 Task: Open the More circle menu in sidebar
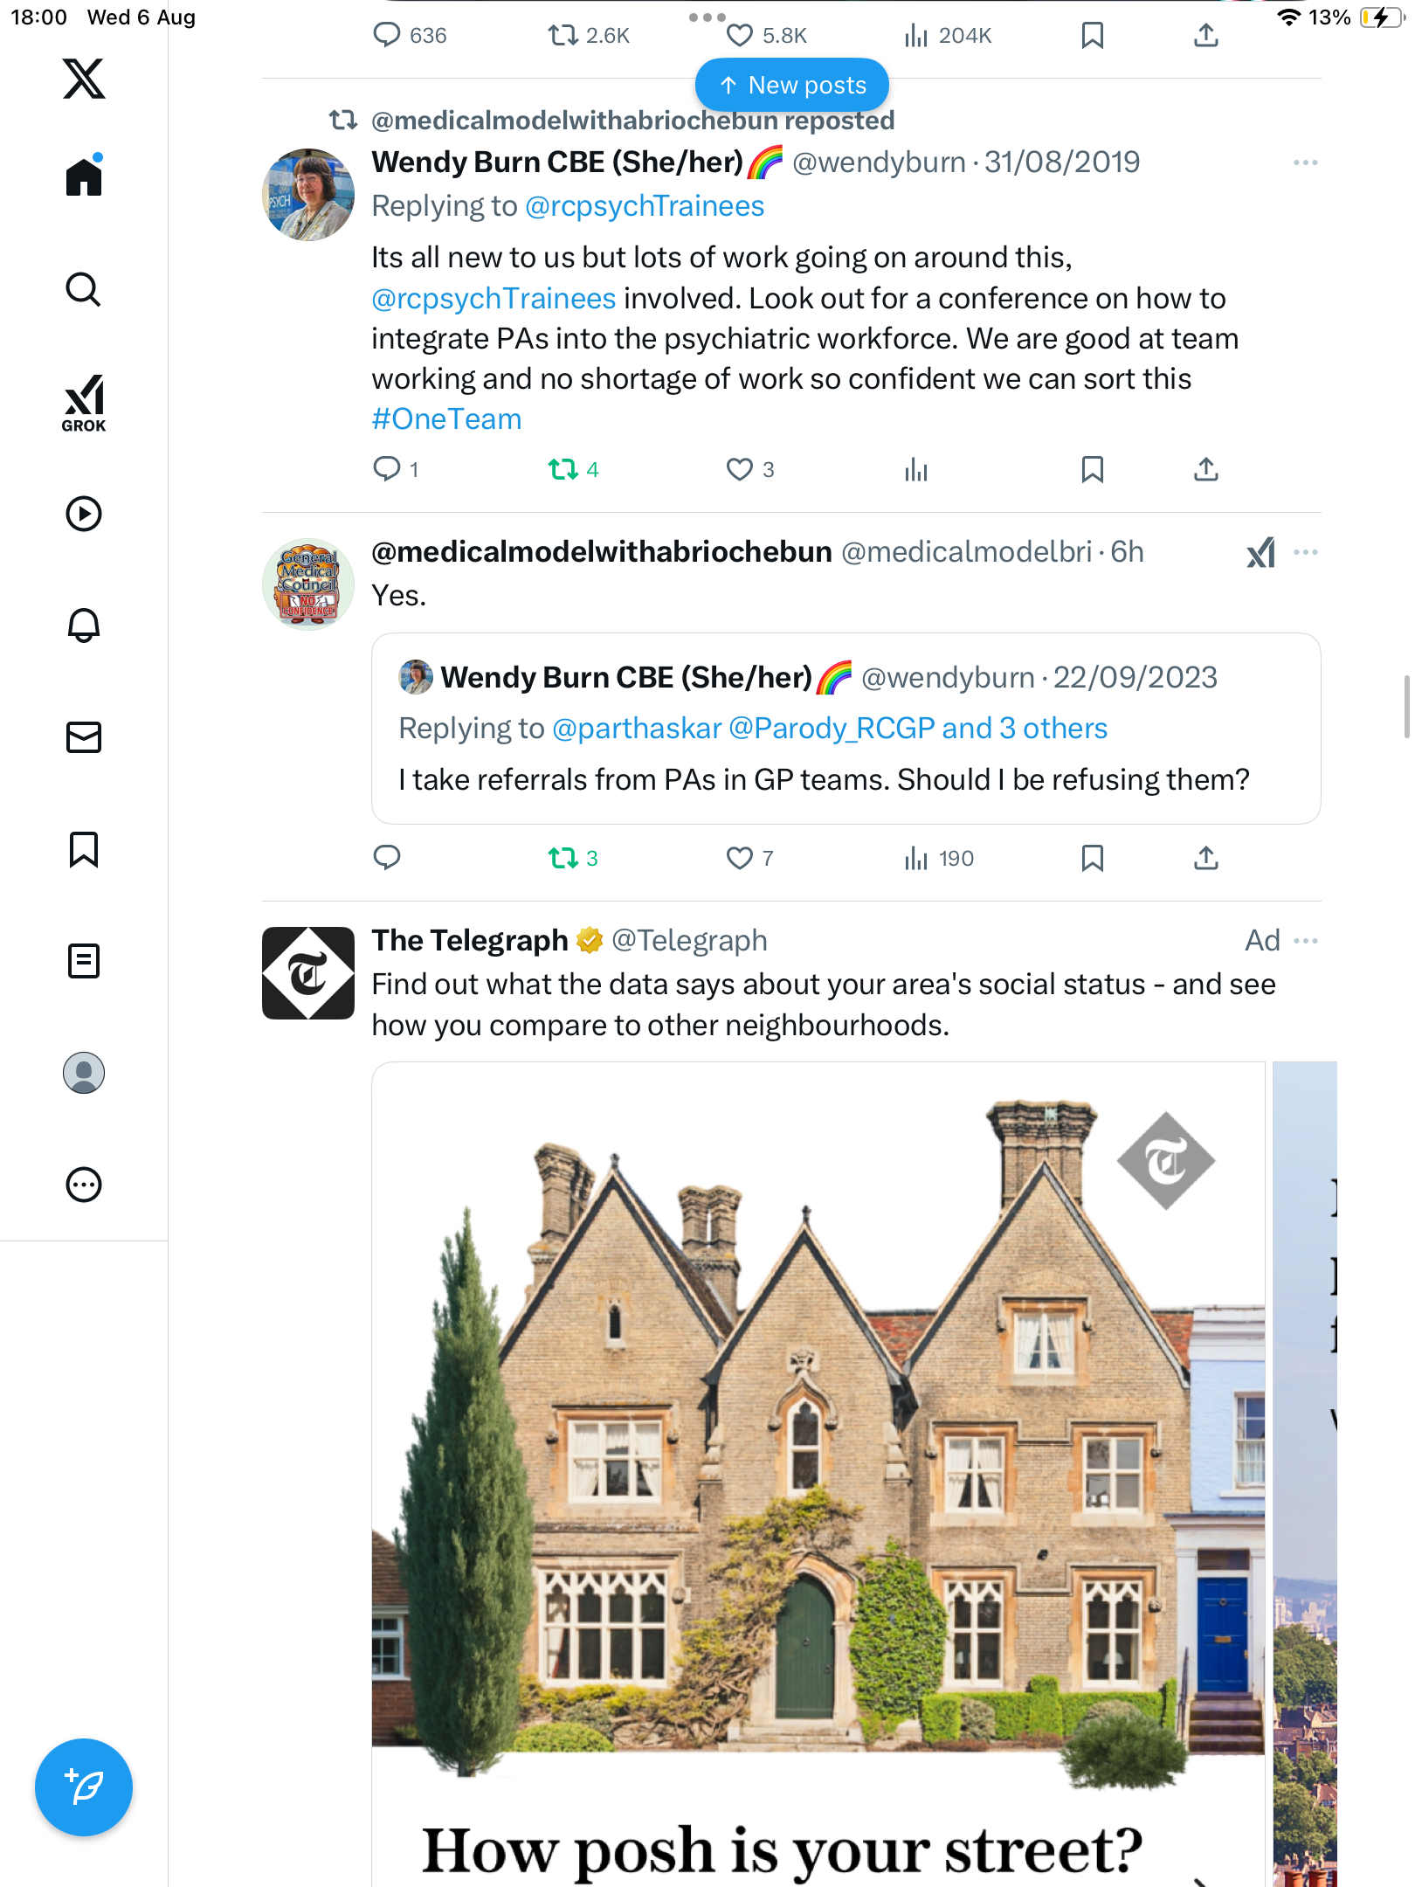point(84,1185)
